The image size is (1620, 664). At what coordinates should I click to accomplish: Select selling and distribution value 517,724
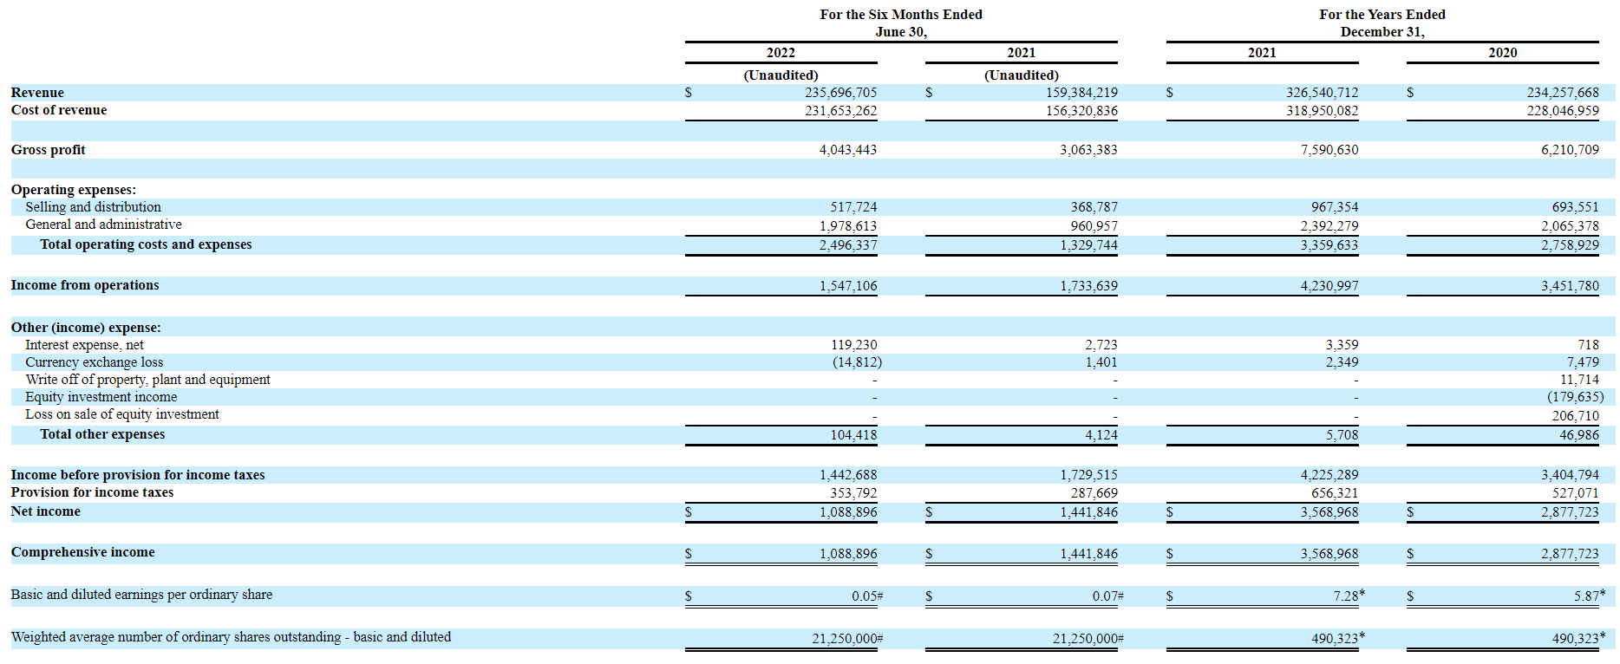coord(853,207)
